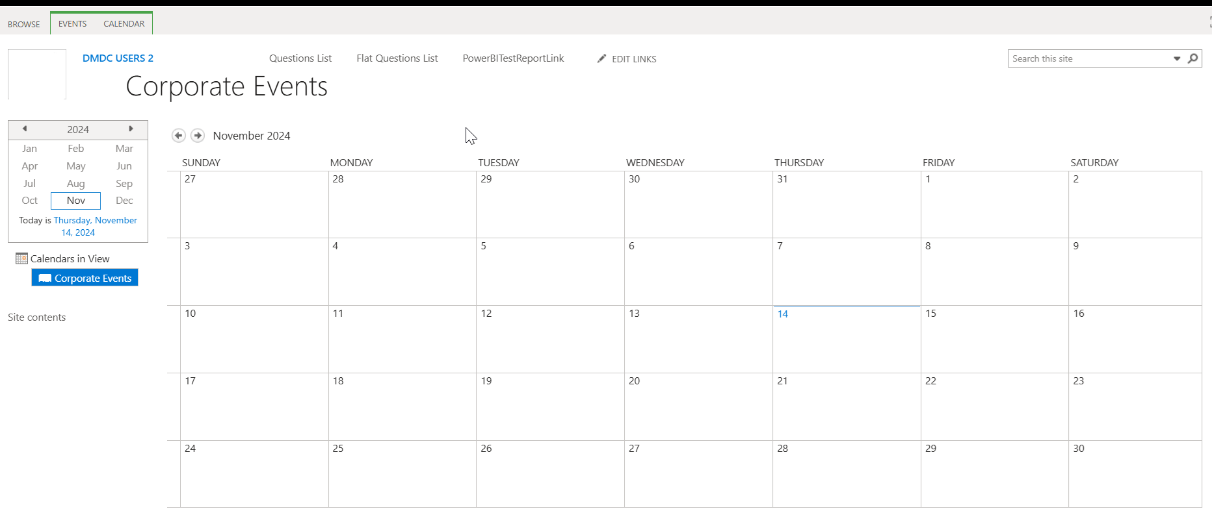Viewport: 1212px width, 522px height.
Task: Go to next month using right arrow icon
Action: pyautogui.click(x=198, y=136)
